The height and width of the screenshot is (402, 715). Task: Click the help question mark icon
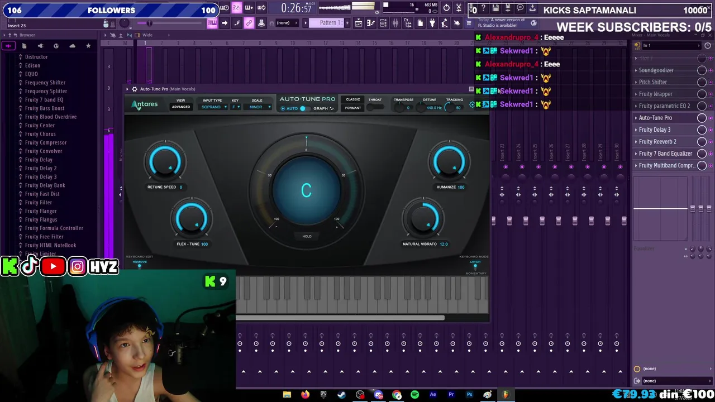(x=483, y=8)
